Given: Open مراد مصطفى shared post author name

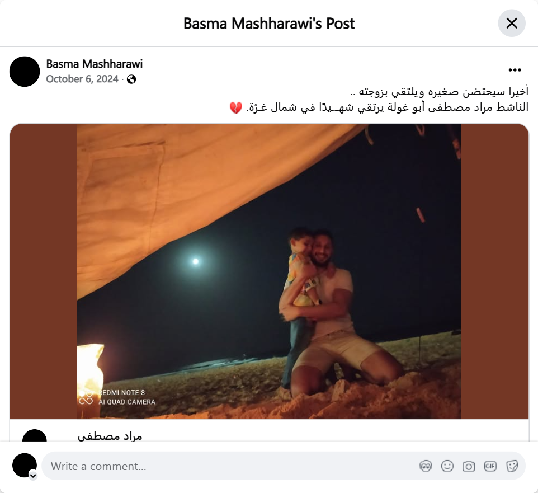Looking at the screenshot, I should click(x=110, y=436).
